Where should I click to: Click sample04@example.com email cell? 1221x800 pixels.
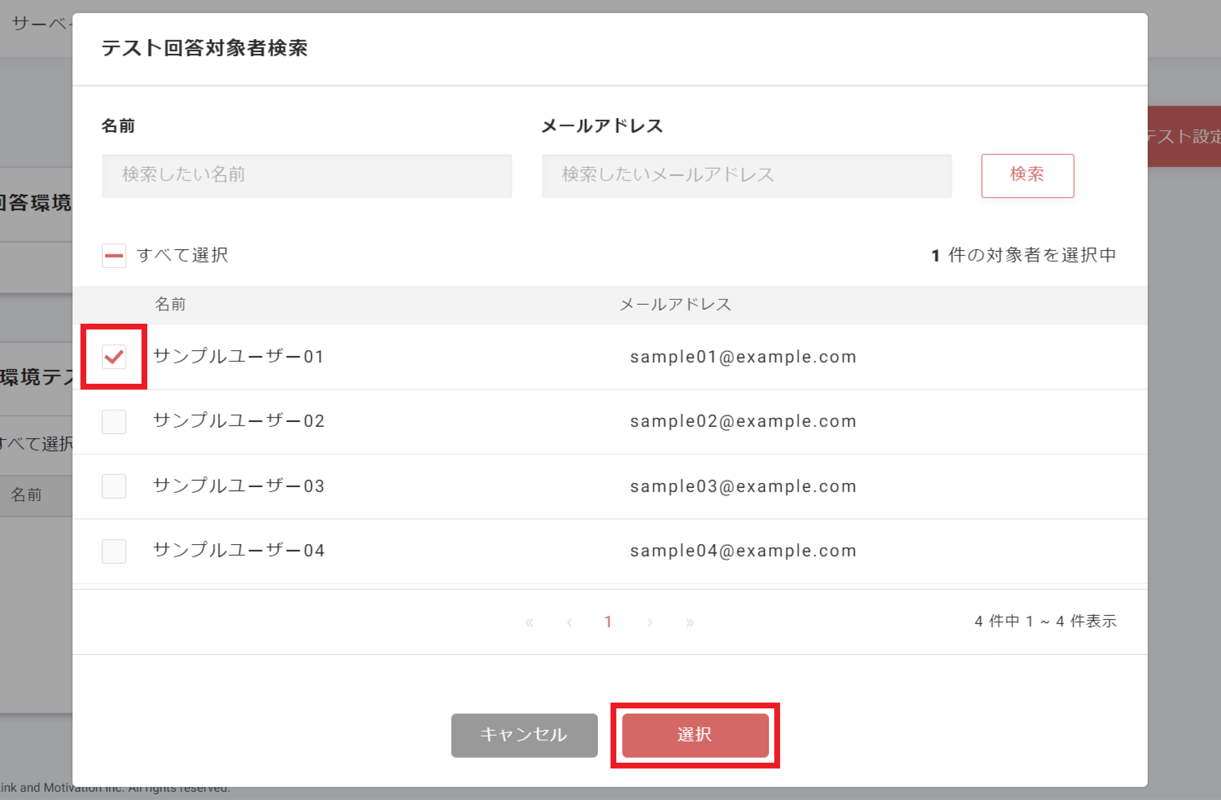click(x=743, y=550)
